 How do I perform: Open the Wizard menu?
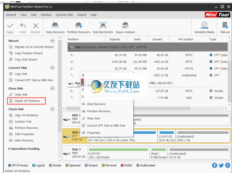click(x=82, y=15)
